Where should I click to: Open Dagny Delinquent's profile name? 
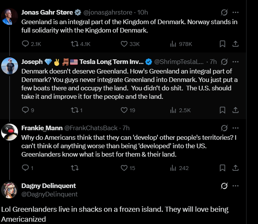pyautogui.click(x=49, y=186)
